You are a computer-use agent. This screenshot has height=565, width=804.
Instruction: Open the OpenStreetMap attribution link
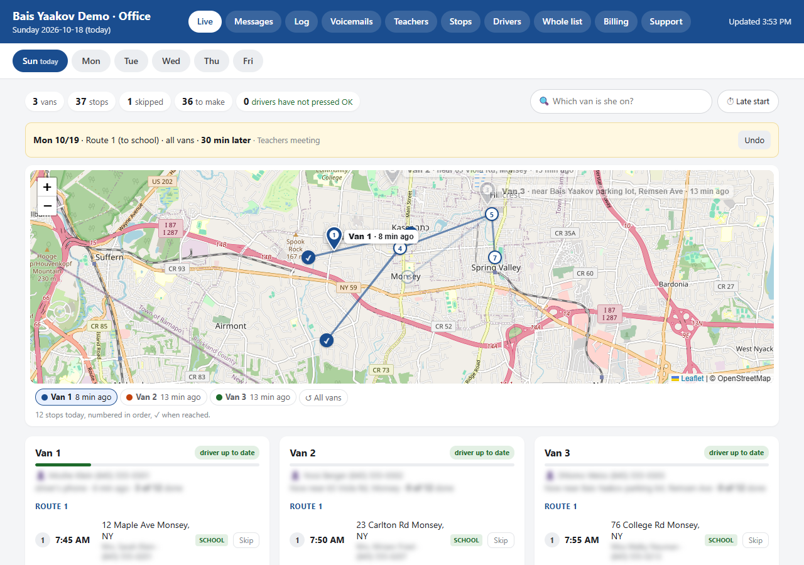point(744,379)
